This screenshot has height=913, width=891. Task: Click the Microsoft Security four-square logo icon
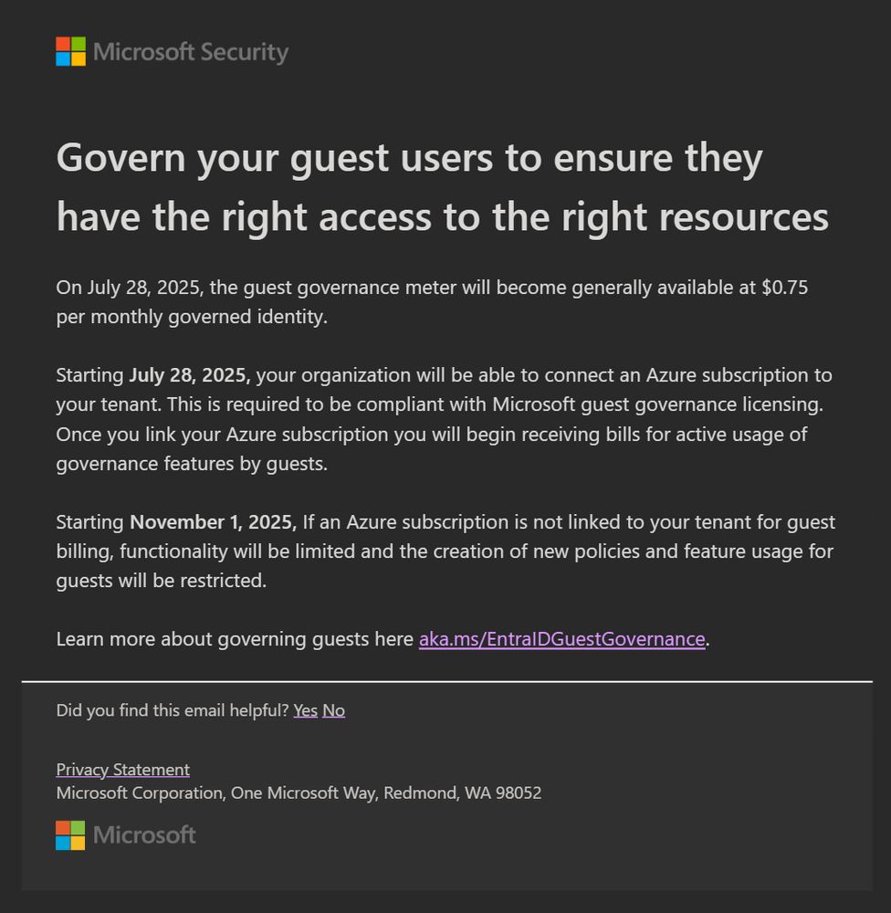[x=70, y=51]
